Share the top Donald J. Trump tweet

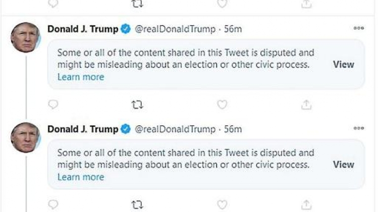pyautogui.click(x=306, y=105)
